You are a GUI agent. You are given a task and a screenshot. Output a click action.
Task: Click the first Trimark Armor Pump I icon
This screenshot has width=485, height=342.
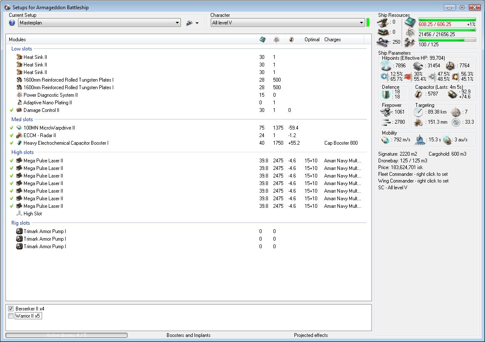19,231
